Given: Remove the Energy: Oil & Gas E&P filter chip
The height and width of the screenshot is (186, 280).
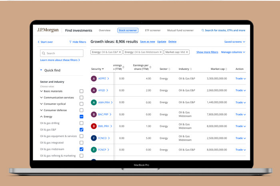Looking at the screenshot, I should (120, 52).
